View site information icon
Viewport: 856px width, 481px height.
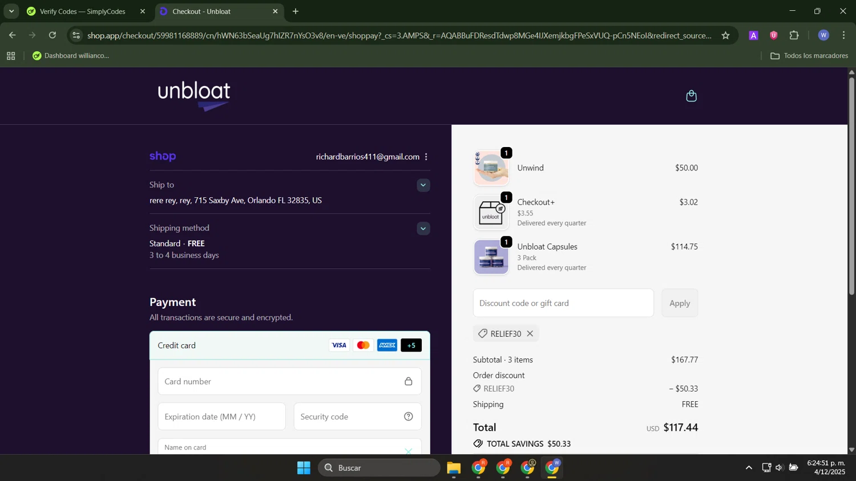[x=76, y=35]
